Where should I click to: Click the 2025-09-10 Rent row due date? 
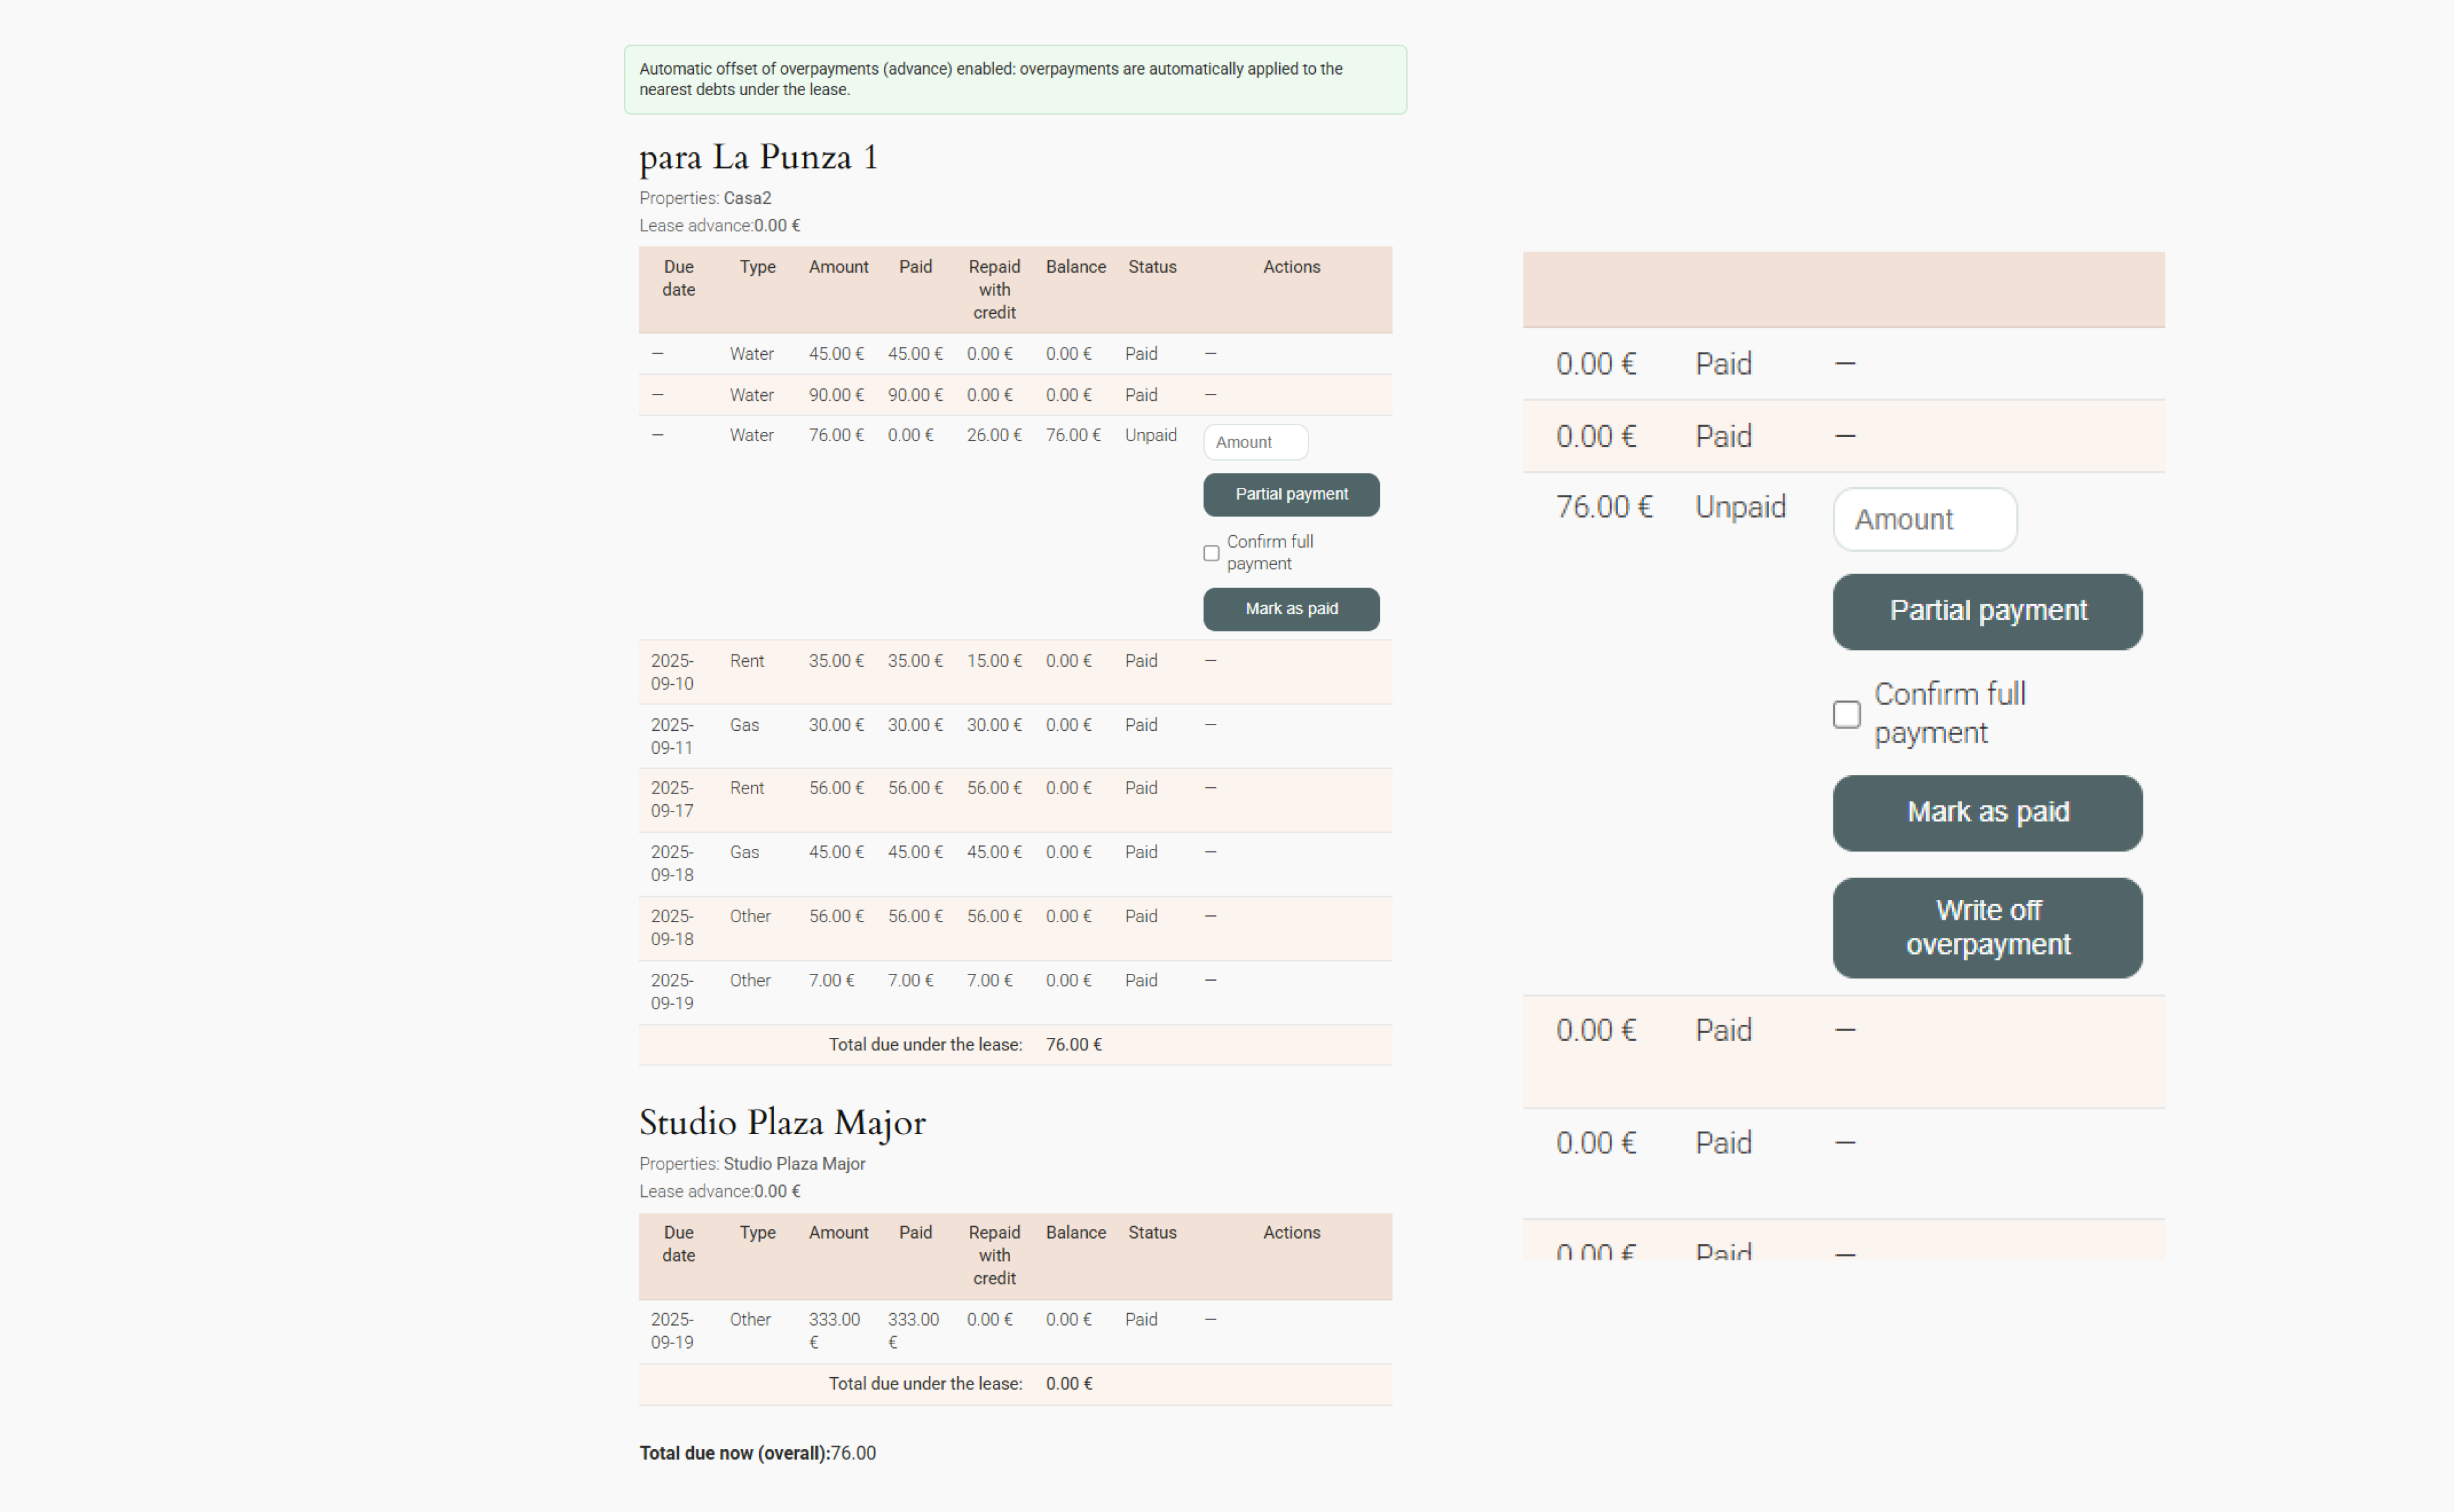(x=672, y=672)
